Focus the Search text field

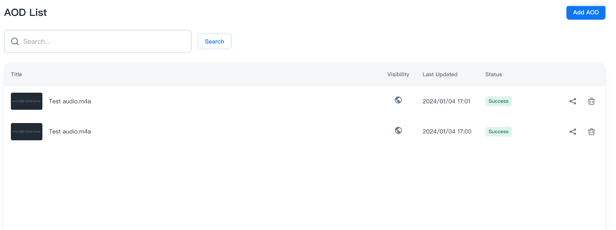coord(104,41)
